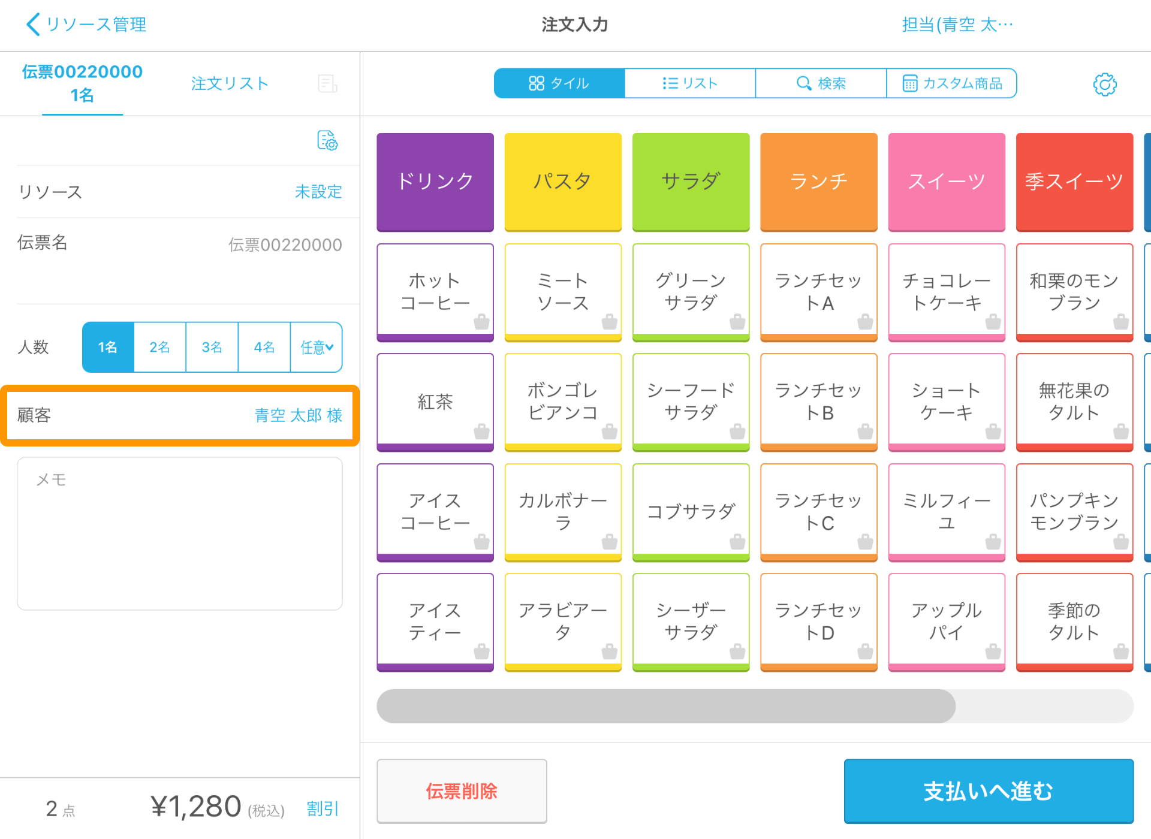Tap the basket icon on チョコレートケーキ tile
This screenshot has height=839, width=1151.
tap(993, 322)
